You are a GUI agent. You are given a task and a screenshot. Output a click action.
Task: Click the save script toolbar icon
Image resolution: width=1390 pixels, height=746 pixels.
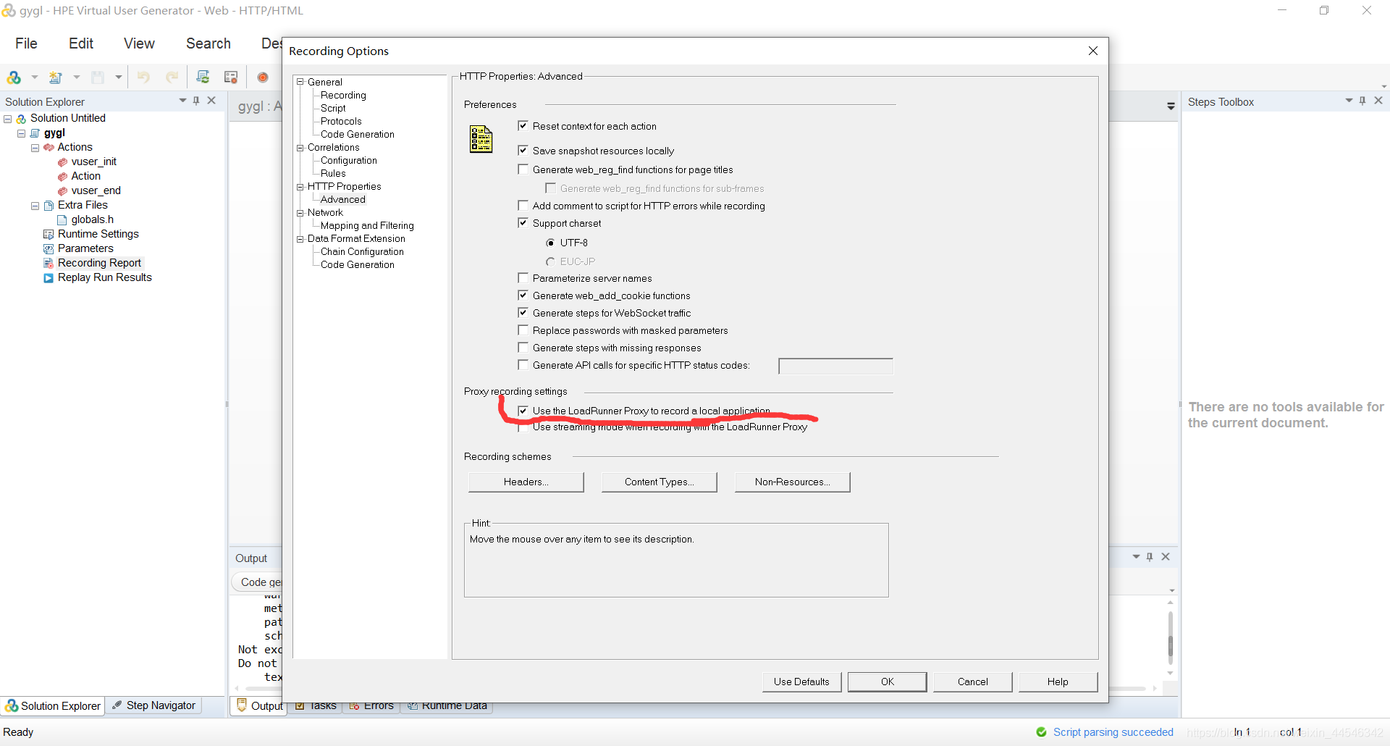98,77
